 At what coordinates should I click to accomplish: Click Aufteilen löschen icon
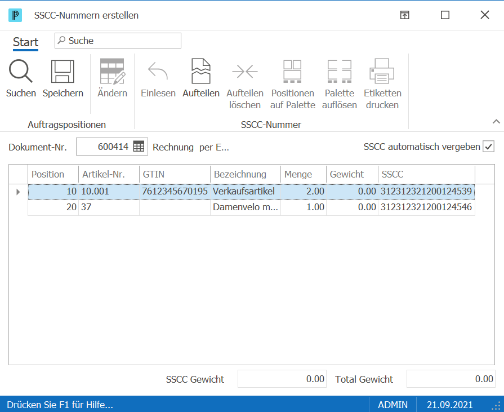point(245,72)
